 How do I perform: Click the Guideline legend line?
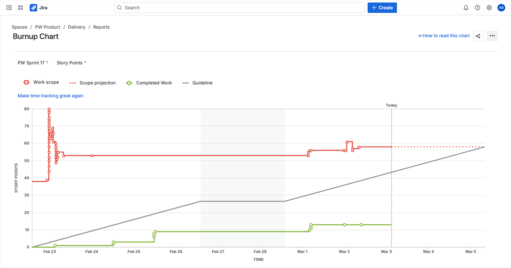(x=186, y=83)
